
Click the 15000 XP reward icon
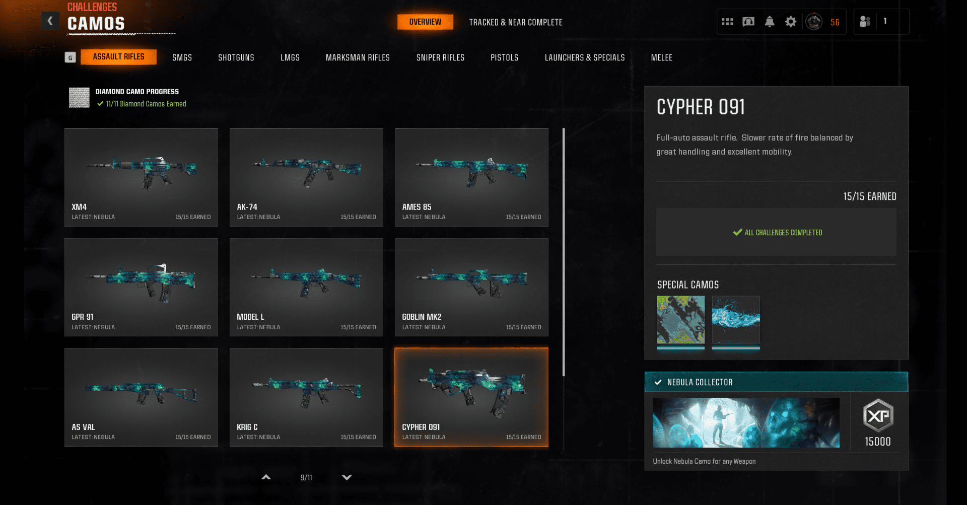(877, 416)
